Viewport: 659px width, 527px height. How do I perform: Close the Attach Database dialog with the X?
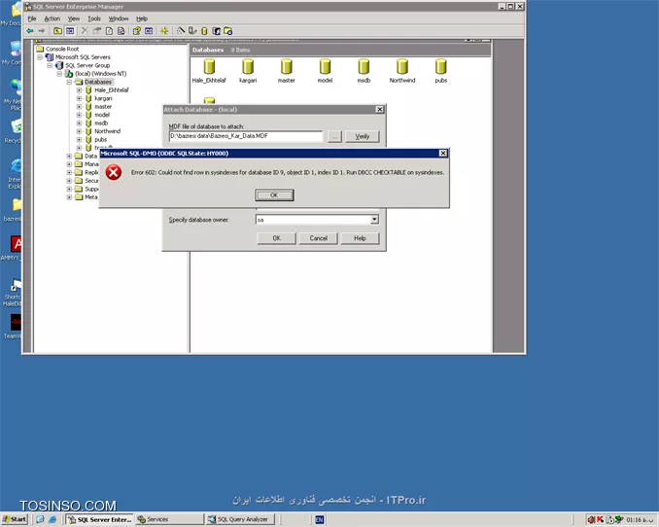(379, 109)
